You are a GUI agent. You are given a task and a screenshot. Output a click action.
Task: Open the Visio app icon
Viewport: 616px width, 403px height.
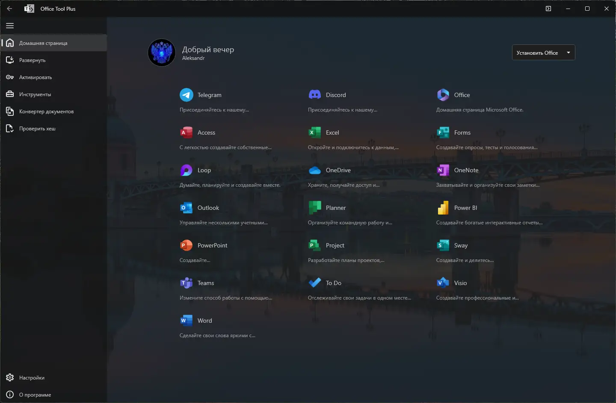(x=443, y=283)
